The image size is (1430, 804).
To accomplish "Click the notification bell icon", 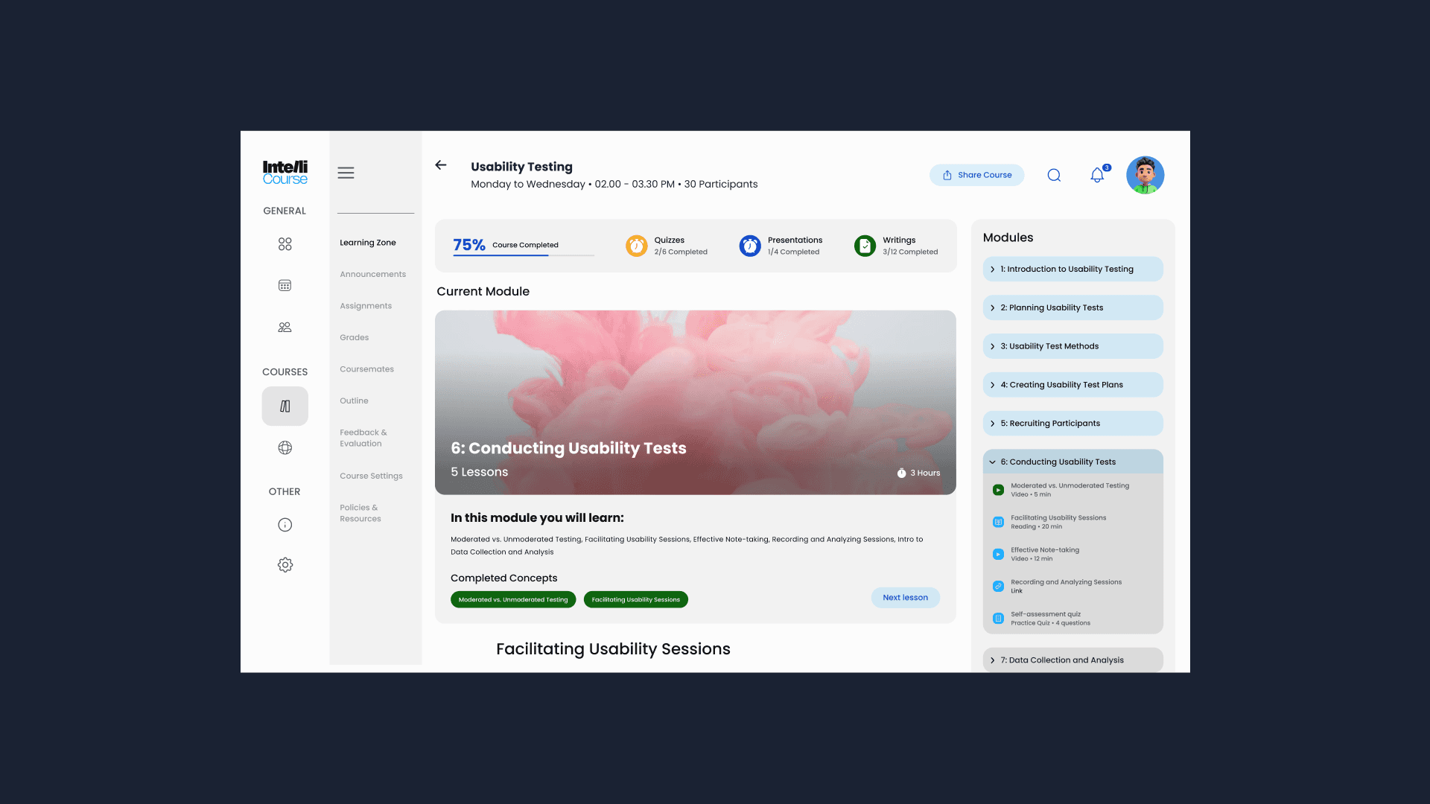I will click(1097, 176).
